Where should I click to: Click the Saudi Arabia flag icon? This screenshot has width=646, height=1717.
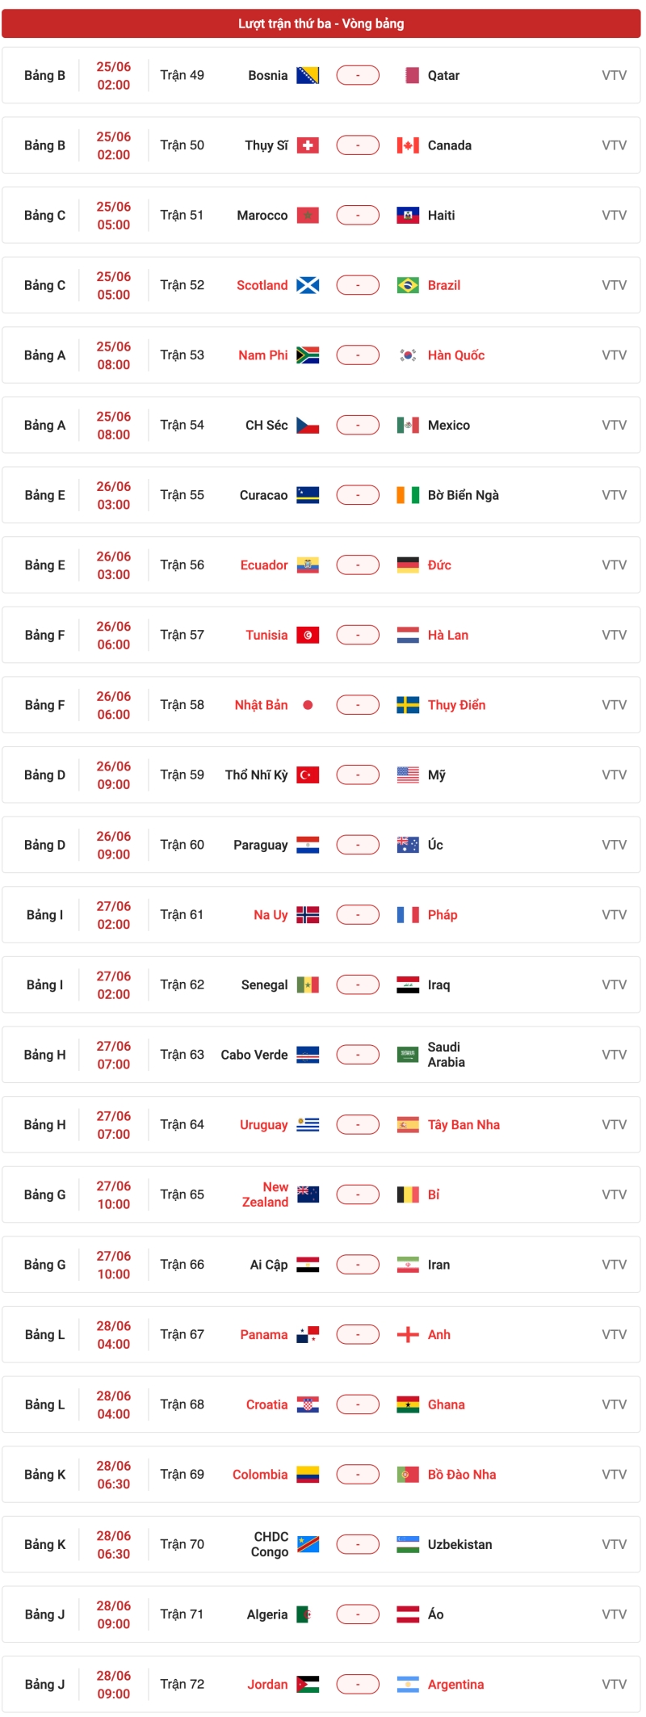point(408,1055)
